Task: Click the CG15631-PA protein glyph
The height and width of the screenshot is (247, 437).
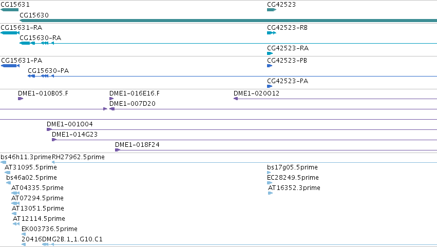Action: [10, 66]
